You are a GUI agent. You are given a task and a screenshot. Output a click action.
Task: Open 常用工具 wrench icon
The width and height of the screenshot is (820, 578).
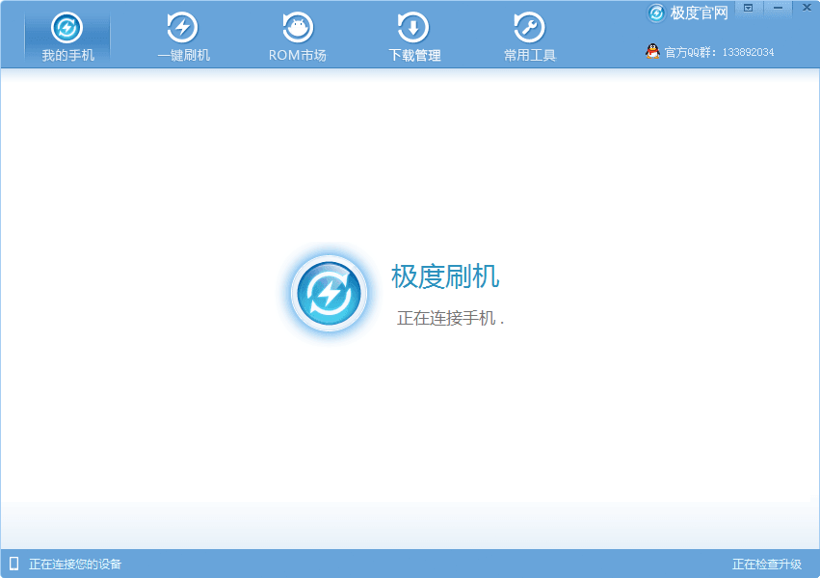pos(529,27)
